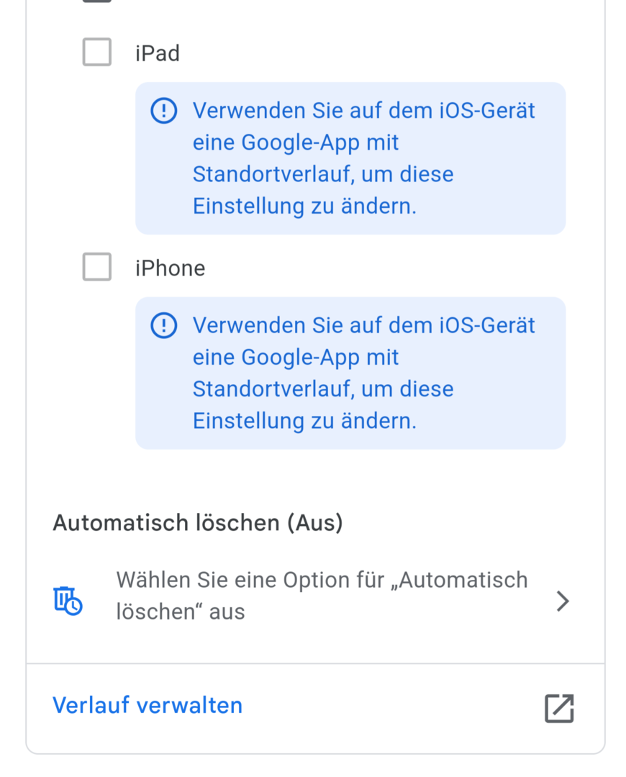Tick the iPhone checkbox
Viewport: 626px width, 777px height.
97,267
